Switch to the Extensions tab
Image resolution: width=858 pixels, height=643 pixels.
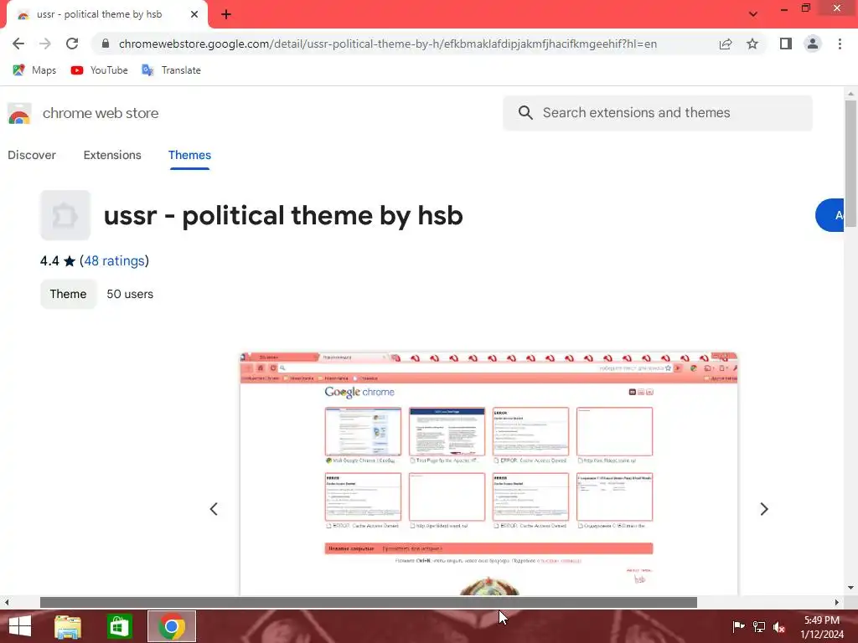[112, 155]
